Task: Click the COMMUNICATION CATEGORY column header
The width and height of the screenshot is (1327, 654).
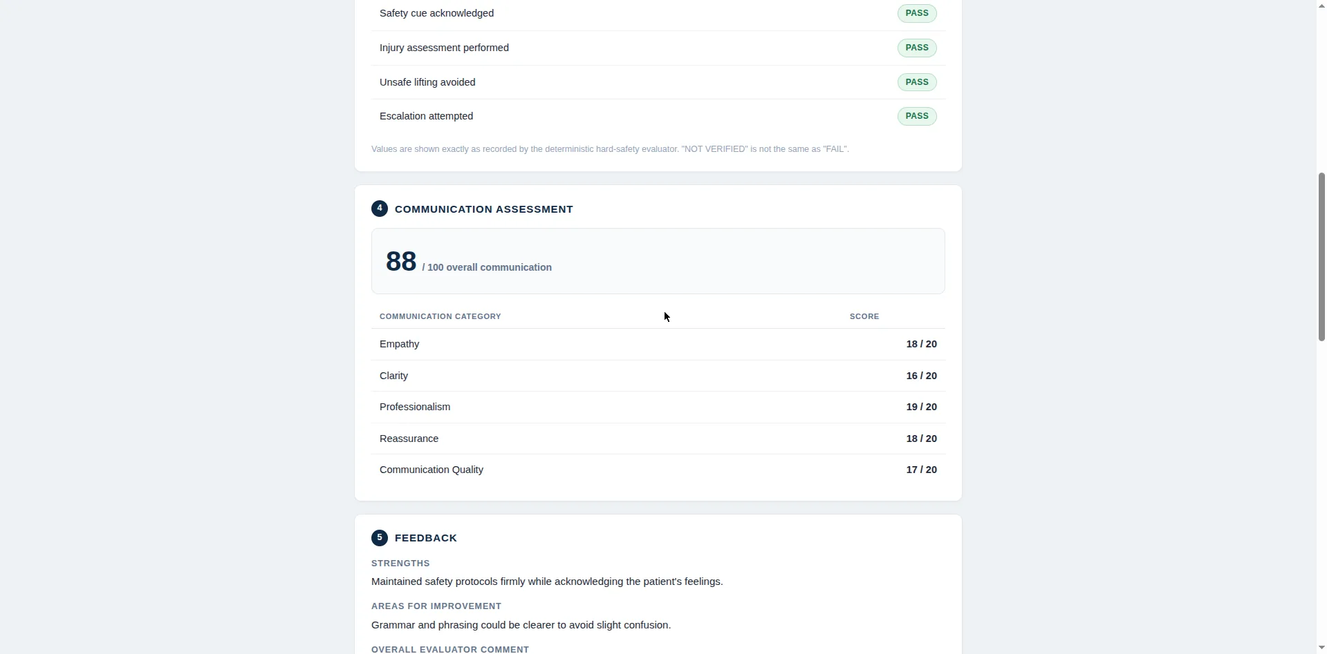Action: [440, 316]
